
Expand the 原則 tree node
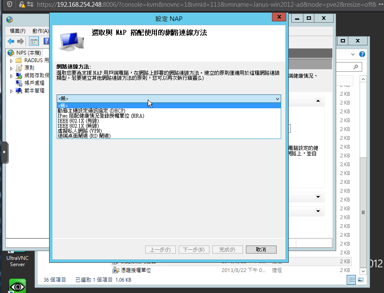click(12, 68)
